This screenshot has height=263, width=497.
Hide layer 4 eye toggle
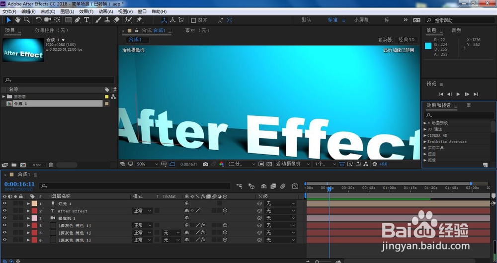(x=4, y=225)
